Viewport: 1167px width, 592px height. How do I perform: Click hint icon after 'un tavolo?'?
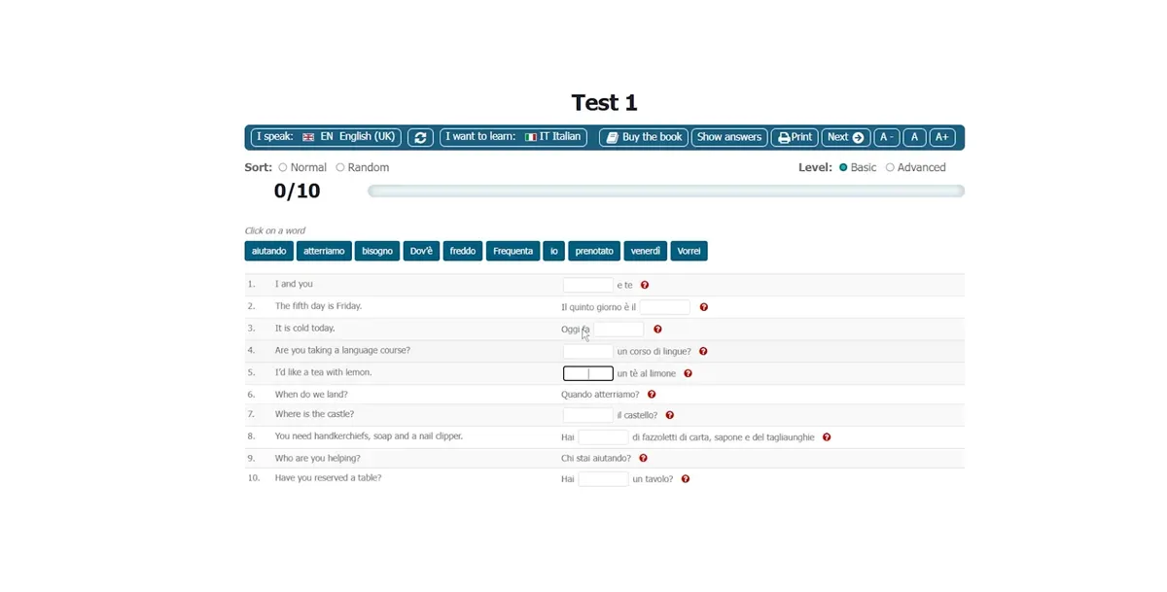pos(685,479)
